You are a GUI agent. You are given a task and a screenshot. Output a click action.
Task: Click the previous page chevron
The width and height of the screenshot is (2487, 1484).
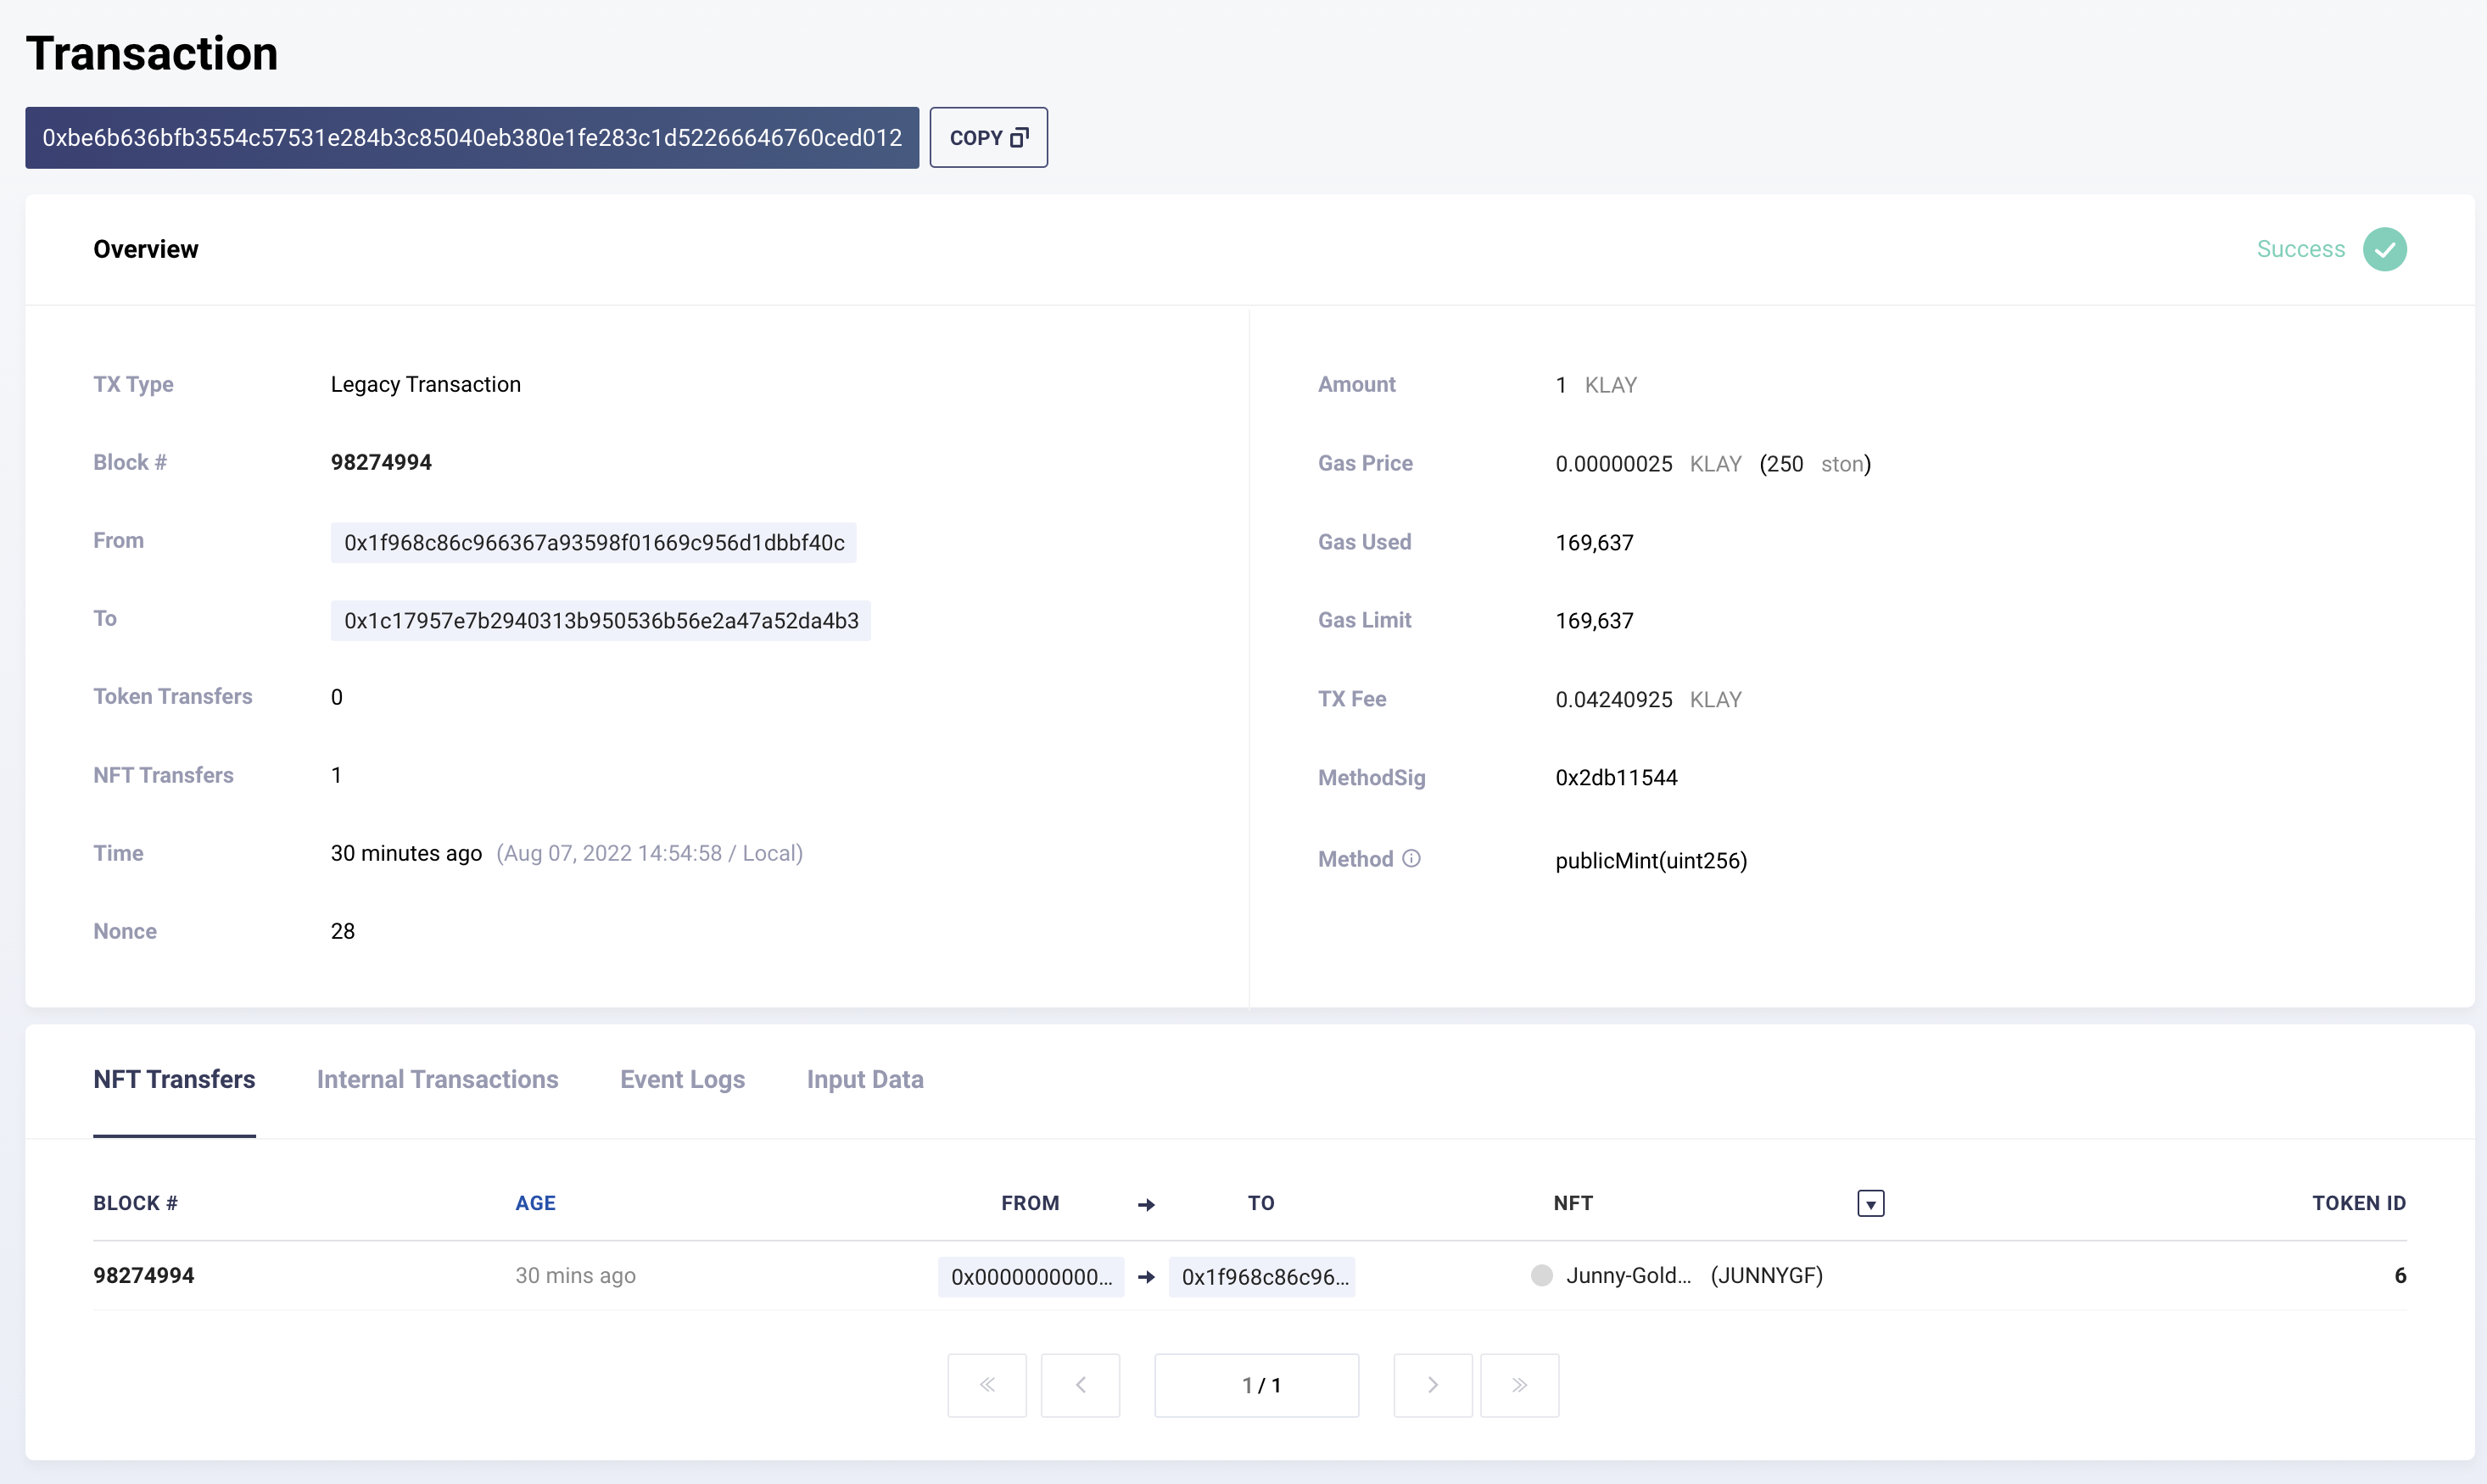(x=1080, y=1385)
